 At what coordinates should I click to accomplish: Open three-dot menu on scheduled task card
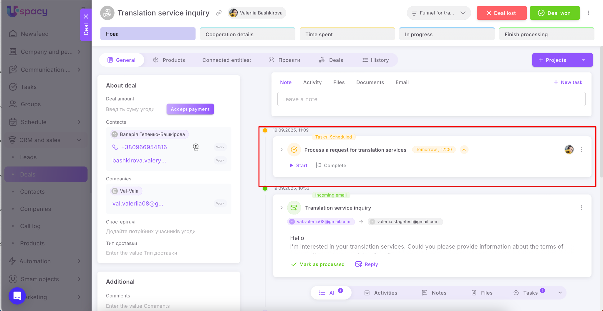[x=581, y=150]
